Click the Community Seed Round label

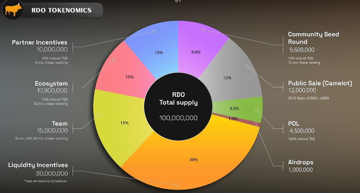pos(313,38)
